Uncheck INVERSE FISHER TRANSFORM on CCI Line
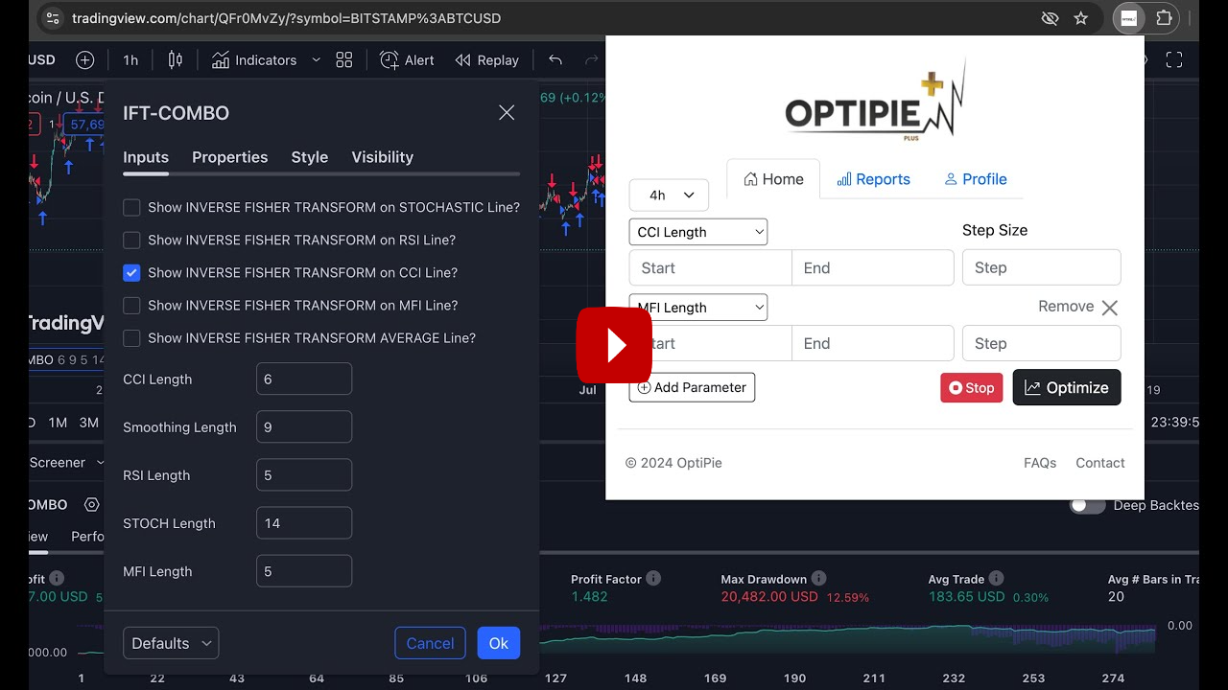1228x690 pixels. tap(131, 272)
